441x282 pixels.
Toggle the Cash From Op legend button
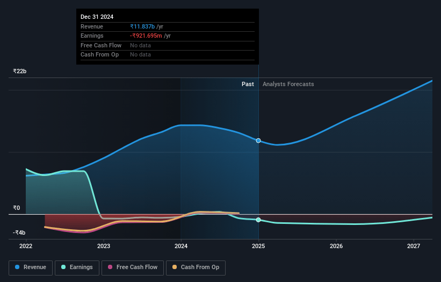coord(196,267)
